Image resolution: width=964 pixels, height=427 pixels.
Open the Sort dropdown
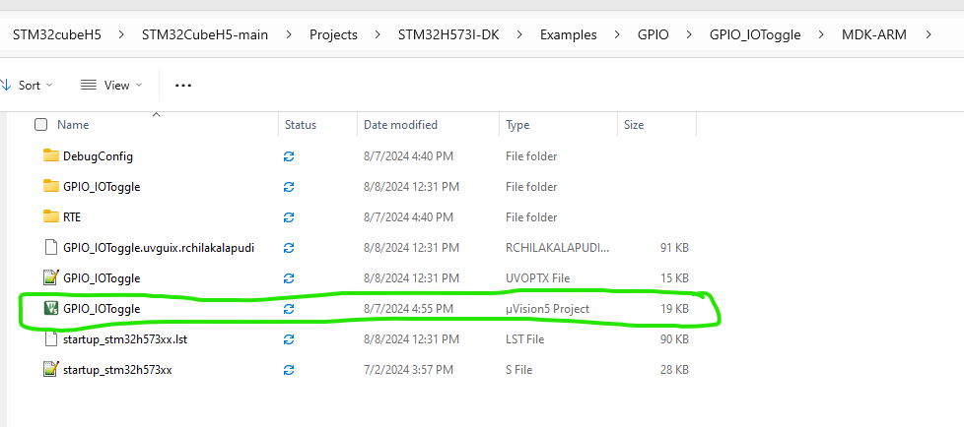point(29,86)
